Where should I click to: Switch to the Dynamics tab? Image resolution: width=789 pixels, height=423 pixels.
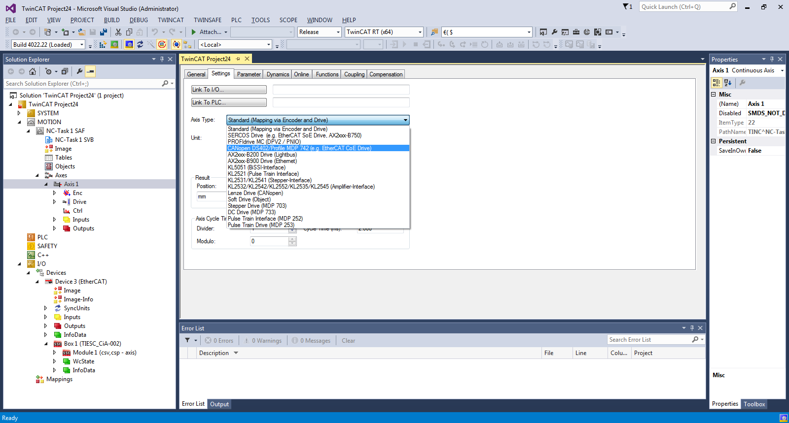tap(278, 74)
